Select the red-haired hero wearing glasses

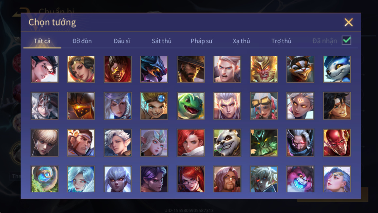pyautogui.click(x=191, y=179)
